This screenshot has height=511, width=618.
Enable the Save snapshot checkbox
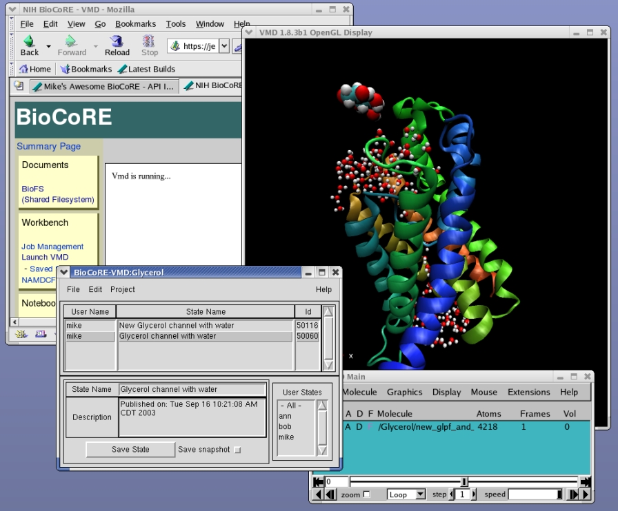pos(238,450)
